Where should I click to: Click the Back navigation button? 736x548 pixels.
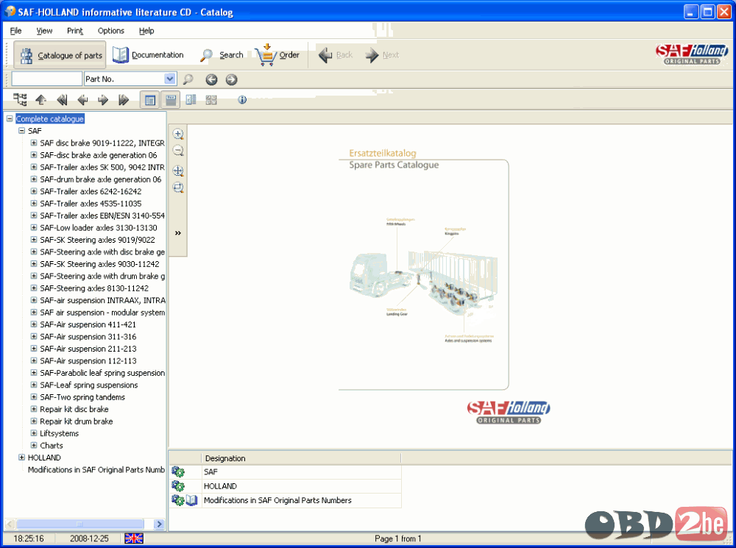335,55
